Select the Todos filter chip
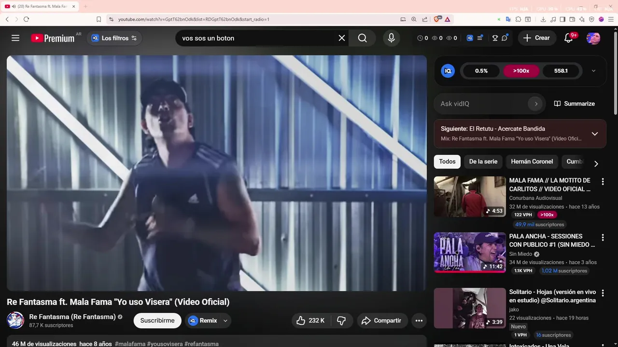 [x=447, y=161]
